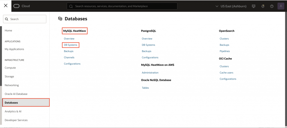Click the sidebar Search field

point(25,19)
